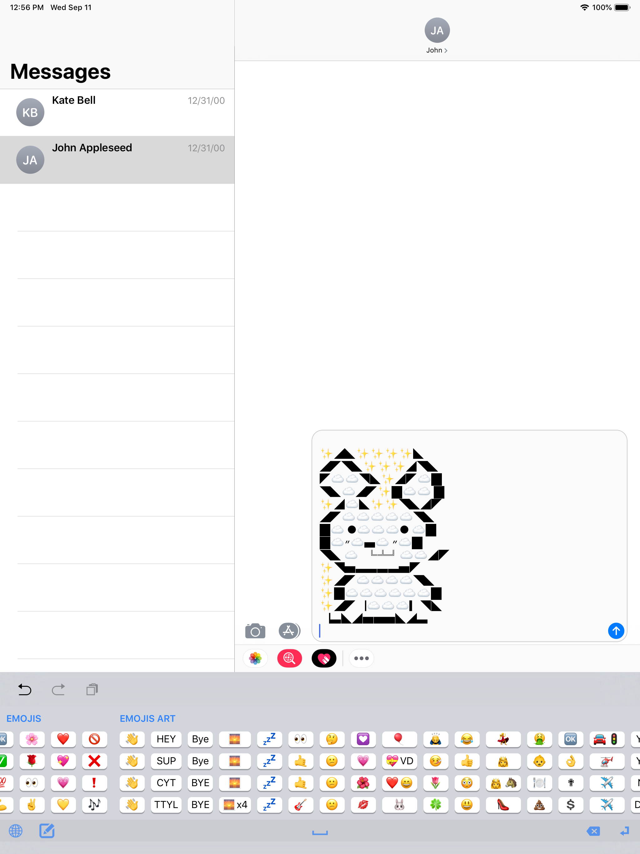
Task: Open Kate Bell conversation
Action: point(117,112)
